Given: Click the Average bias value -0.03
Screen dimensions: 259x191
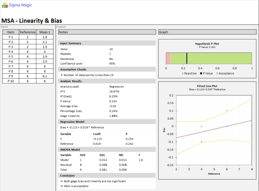Looking at the screenshot, I should tap(113, 106).
